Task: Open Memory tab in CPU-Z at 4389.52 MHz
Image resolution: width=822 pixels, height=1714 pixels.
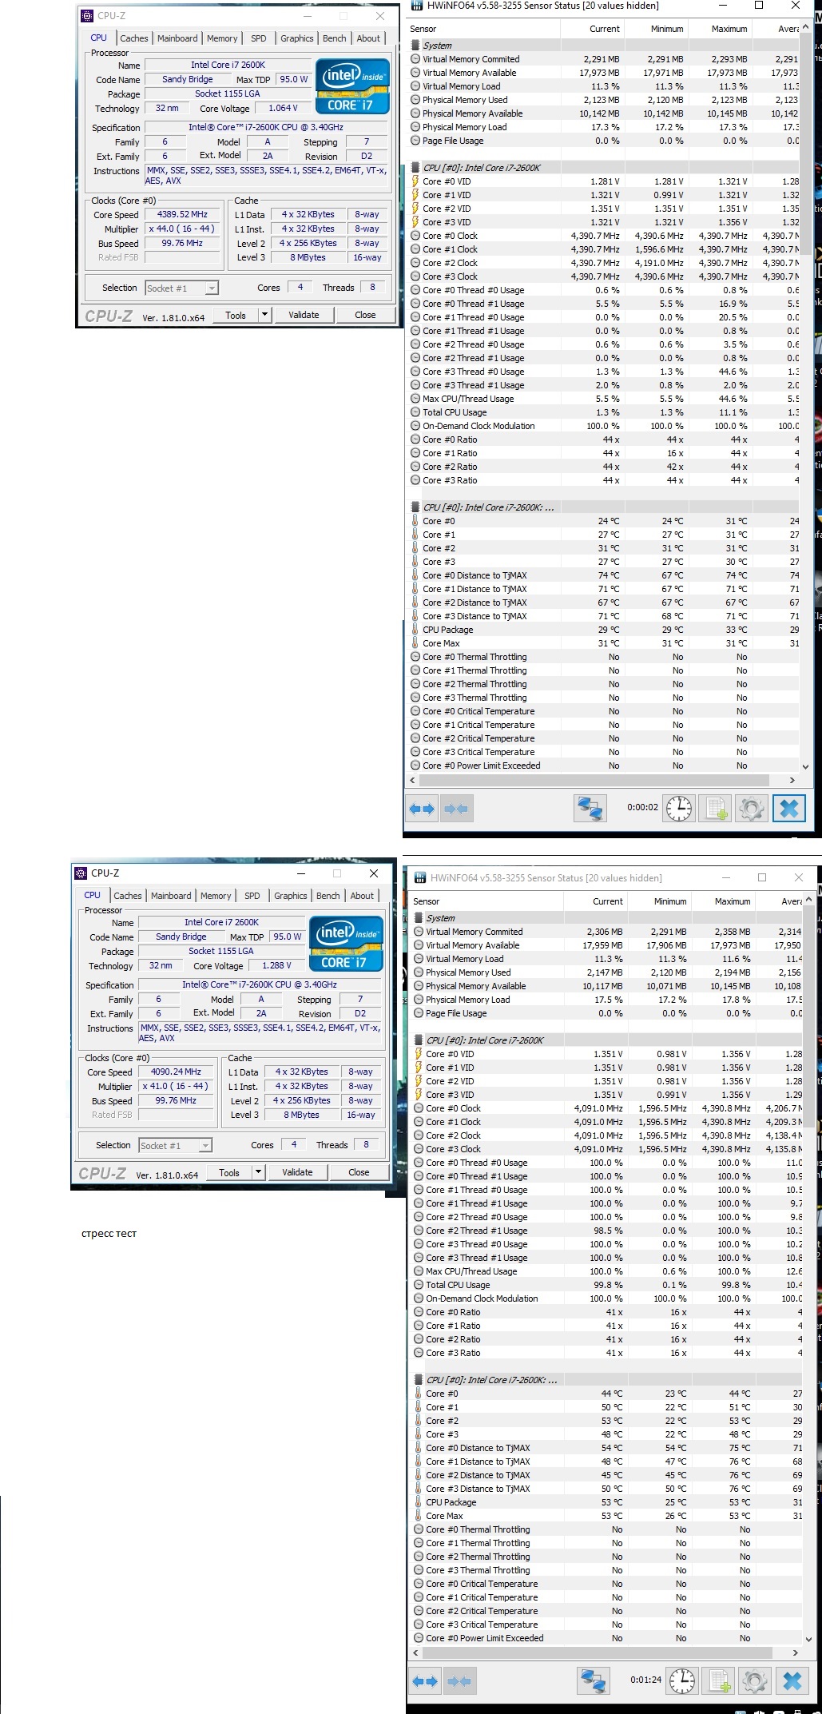Action: click(222, 38)
